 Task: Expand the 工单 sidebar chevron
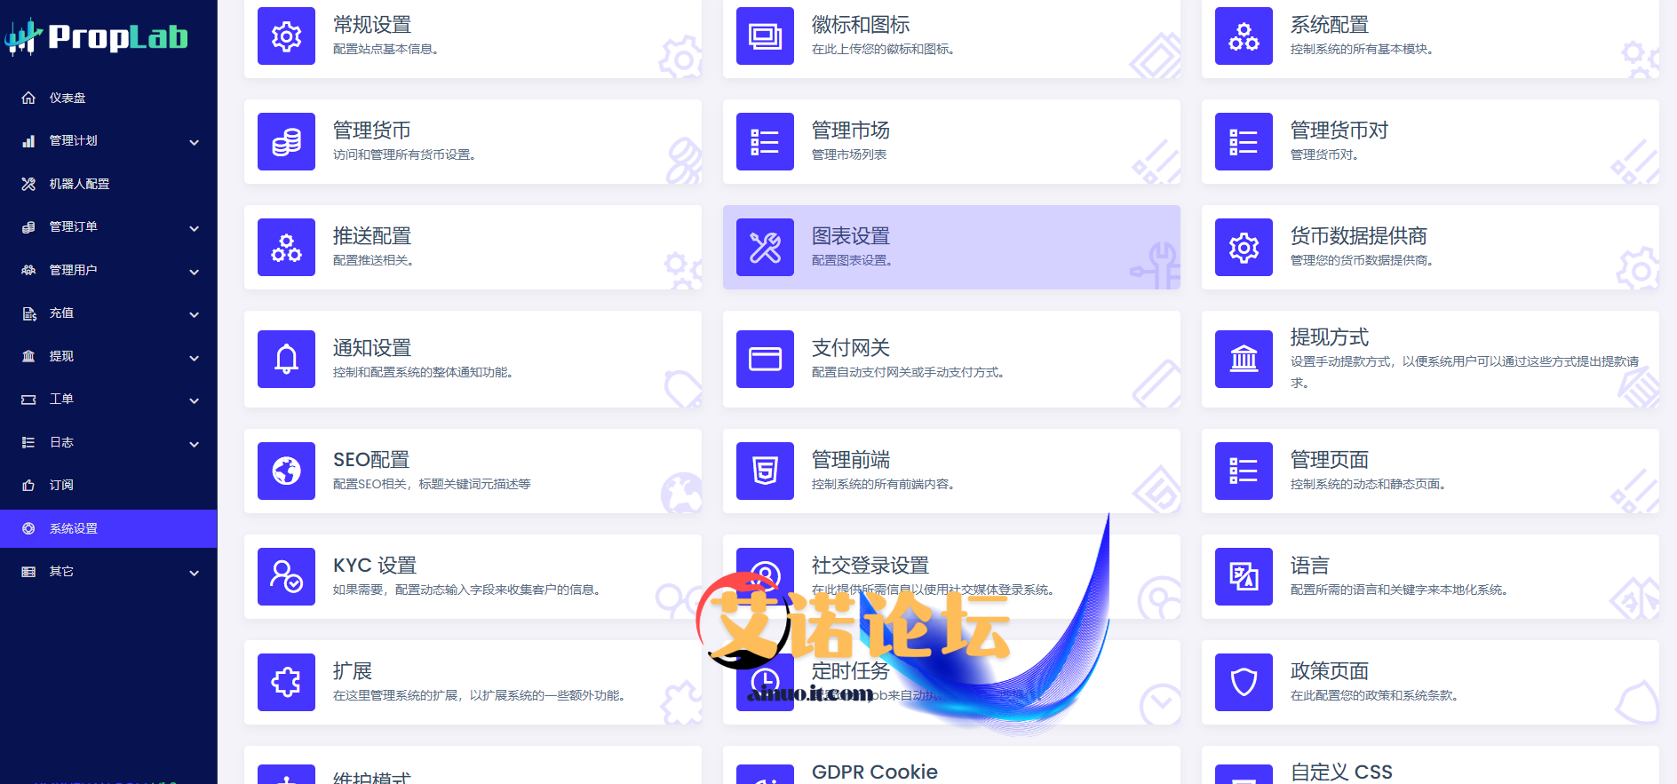tap(195, 400)
